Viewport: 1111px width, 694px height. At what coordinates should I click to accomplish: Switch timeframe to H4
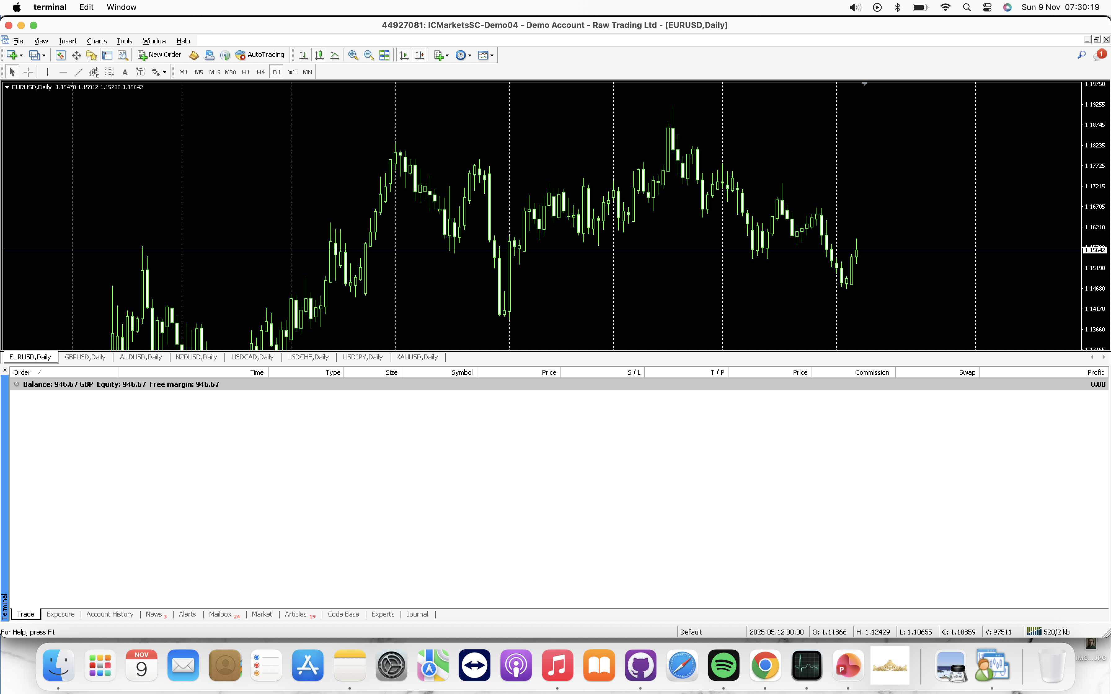pos(261,72)
